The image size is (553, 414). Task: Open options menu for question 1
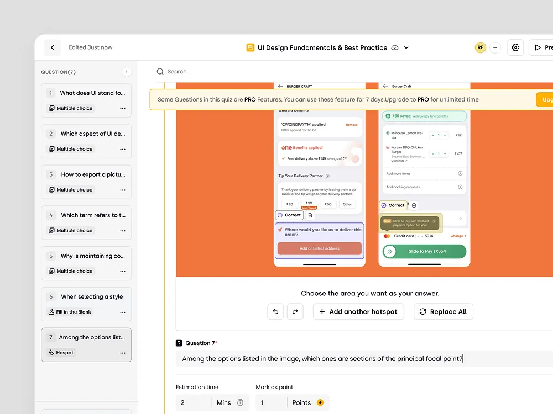click(x=123, y=108)
